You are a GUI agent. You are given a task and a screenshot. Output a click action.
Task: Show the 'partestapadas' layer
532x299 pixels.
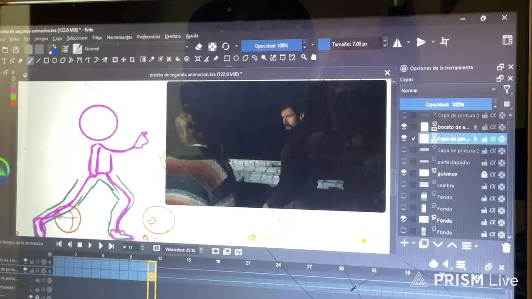[404, 161]
